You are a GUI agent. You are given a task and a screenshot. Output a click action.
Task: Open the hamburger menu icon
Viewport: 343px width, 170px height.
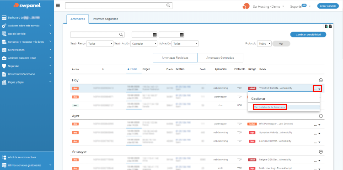pos(58,5)
